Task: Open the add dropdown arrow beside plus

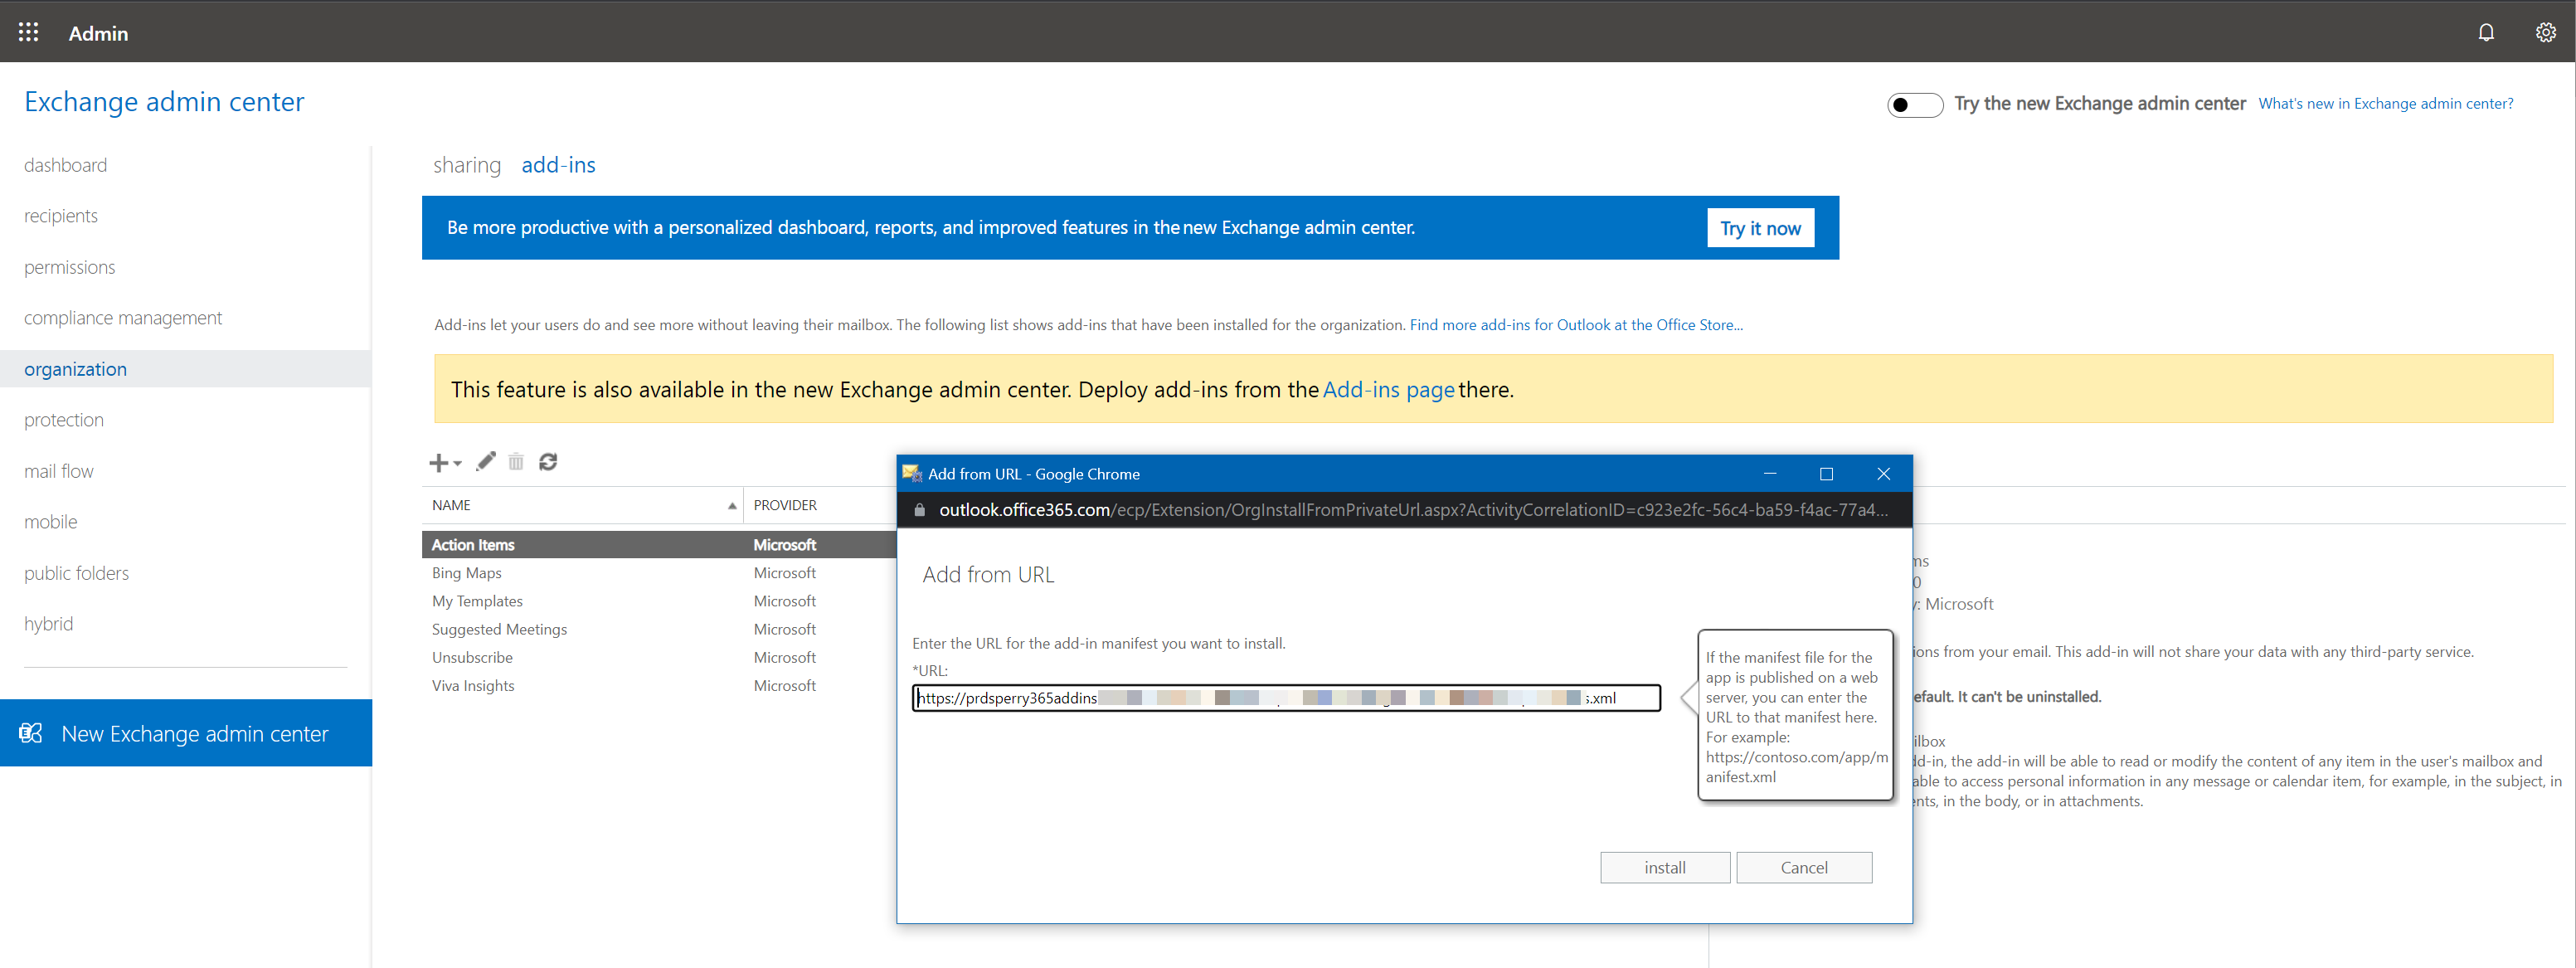Action: point(458,463)
